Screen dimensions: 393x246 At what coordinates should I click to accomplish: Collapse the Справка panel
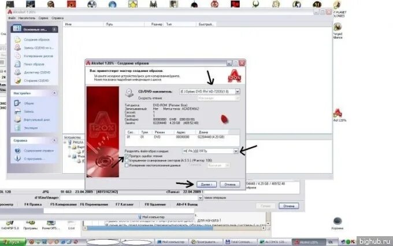pyautogui.click(x=54, y=140)
